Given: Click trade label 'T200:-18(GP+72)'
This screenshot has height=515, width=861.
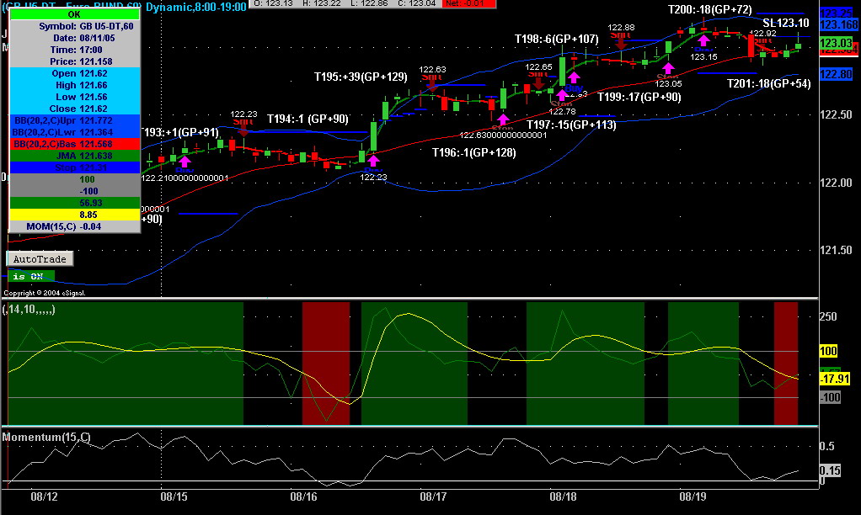Looking at the screenshot, I should point(710,10).
